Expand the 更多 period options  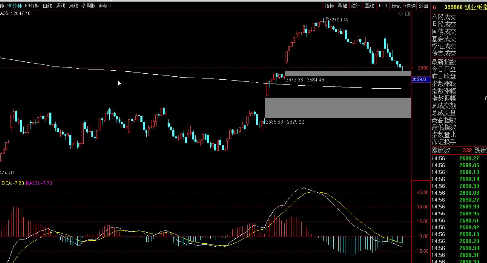(x=105, y=6)
